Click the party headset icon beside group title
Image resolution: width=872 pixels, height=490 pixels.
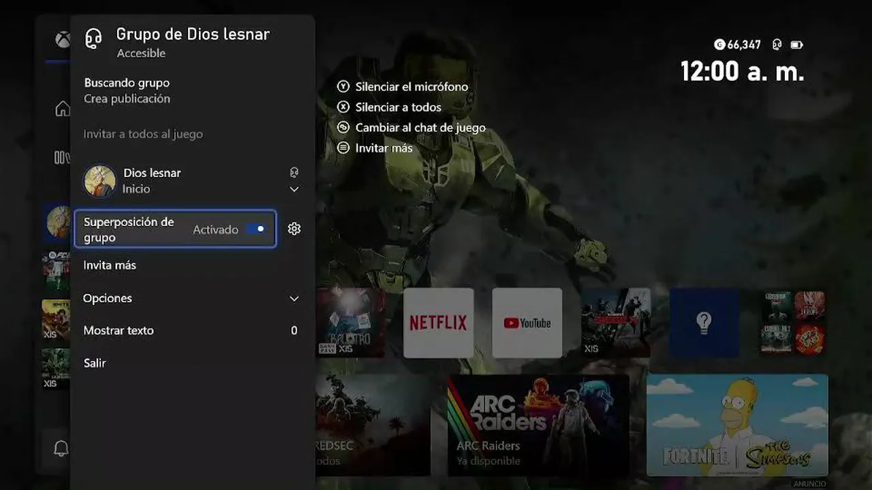[93, 39]
